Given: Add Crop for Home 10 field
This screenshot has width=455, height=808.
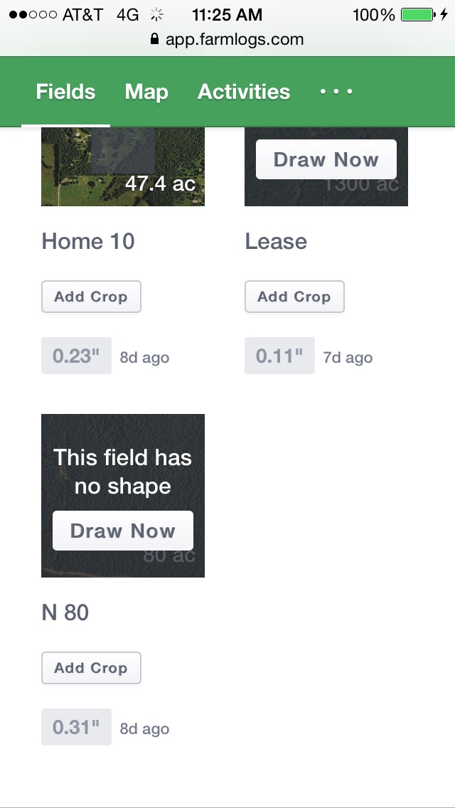Looking at the screenshot, I should tap(91, 297).
